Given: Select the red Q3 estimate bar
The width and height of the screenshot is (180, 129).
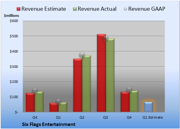Looking at the screenshot, I should coord(102,73).
